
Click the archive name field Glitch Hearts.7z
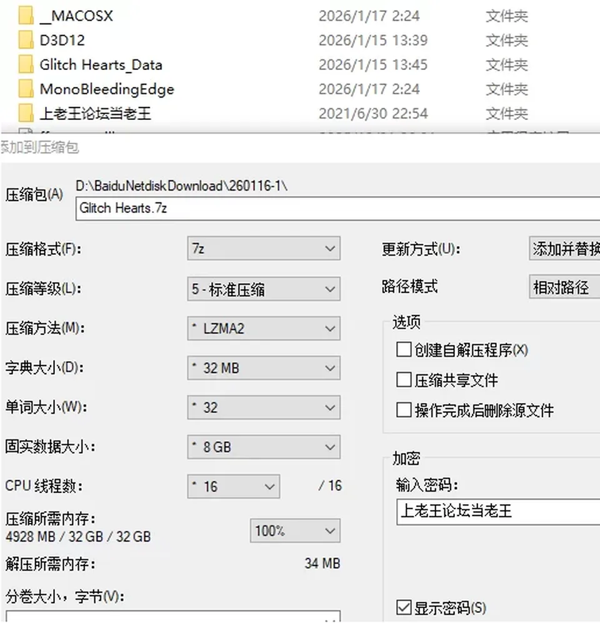point(337,208)
